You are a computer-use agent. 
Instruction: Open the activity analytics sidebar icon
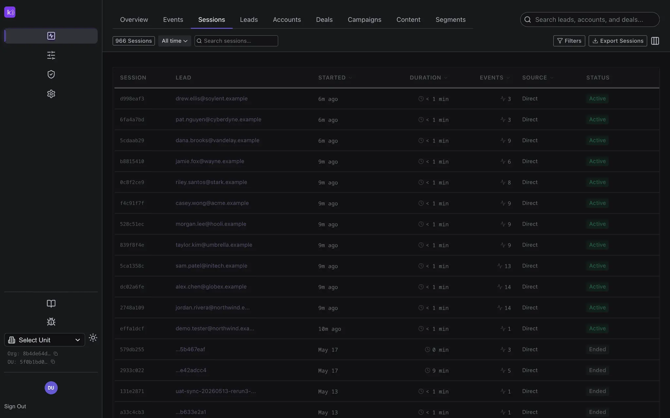(x=51, y=36)
